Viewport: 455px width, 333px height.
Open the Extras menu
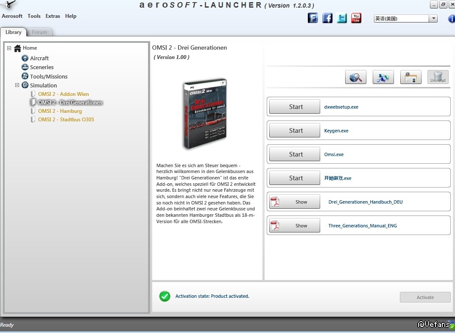pyautogui.click(x=53, y=16)
